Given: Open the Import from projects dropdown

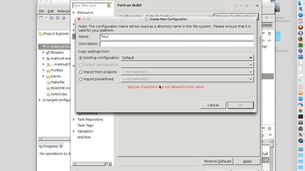Looking at the screenshot, I should [x=187, y=72].
